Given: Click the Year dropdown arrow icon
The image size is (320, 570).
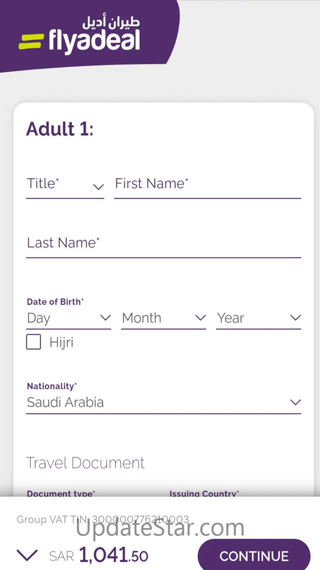Looking at the screenshot, I should coord(295,318).
